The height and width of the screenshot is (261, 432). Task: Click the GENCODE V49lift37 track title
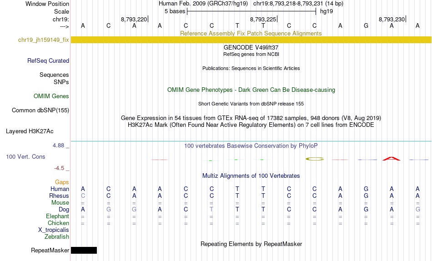251,47
